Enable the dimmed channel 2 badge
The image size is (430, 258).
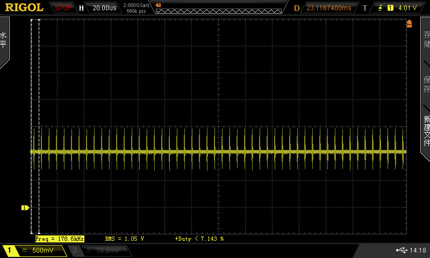coord(74,250)
